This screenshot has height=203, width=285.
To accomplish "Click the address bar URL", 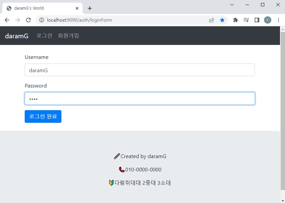I will [79, 20].
